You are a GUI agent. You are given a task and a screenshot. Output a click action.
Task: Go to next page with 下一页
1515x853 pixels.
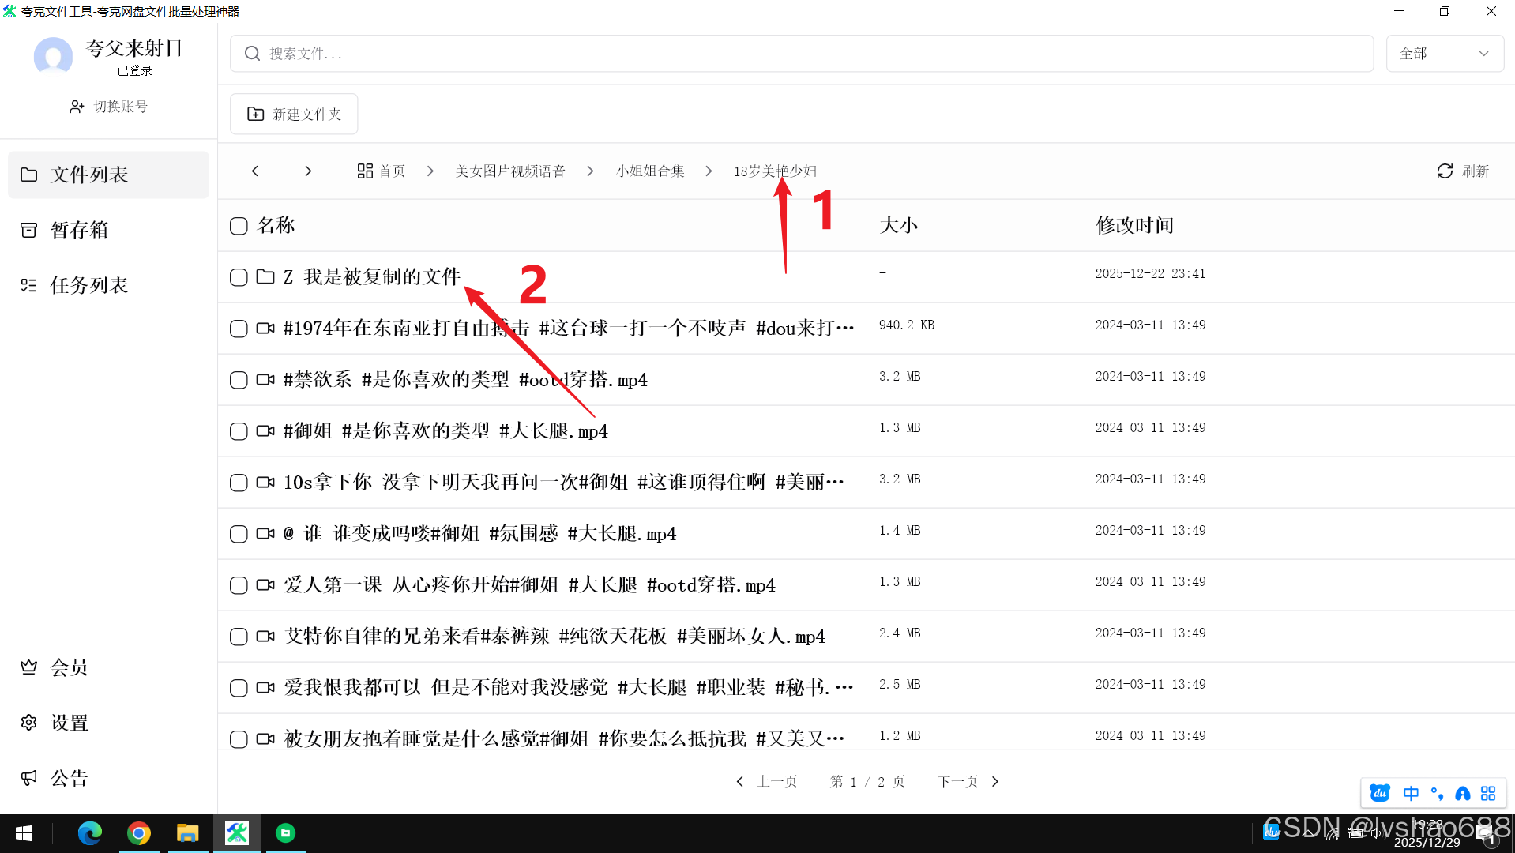tap(968, 782)
